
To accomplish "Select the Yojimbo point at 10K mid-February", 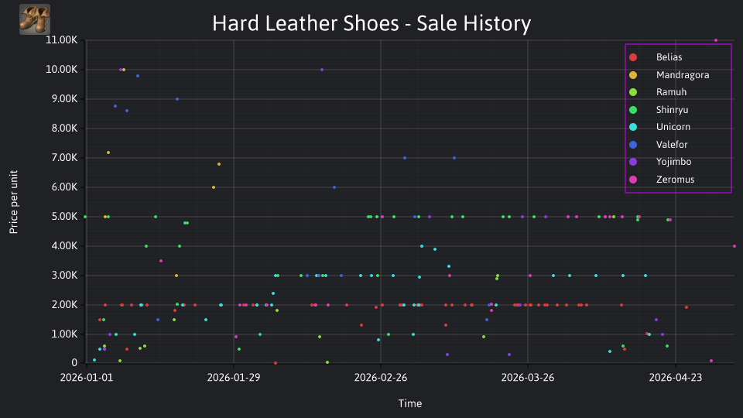I will [x=322, y=70].
